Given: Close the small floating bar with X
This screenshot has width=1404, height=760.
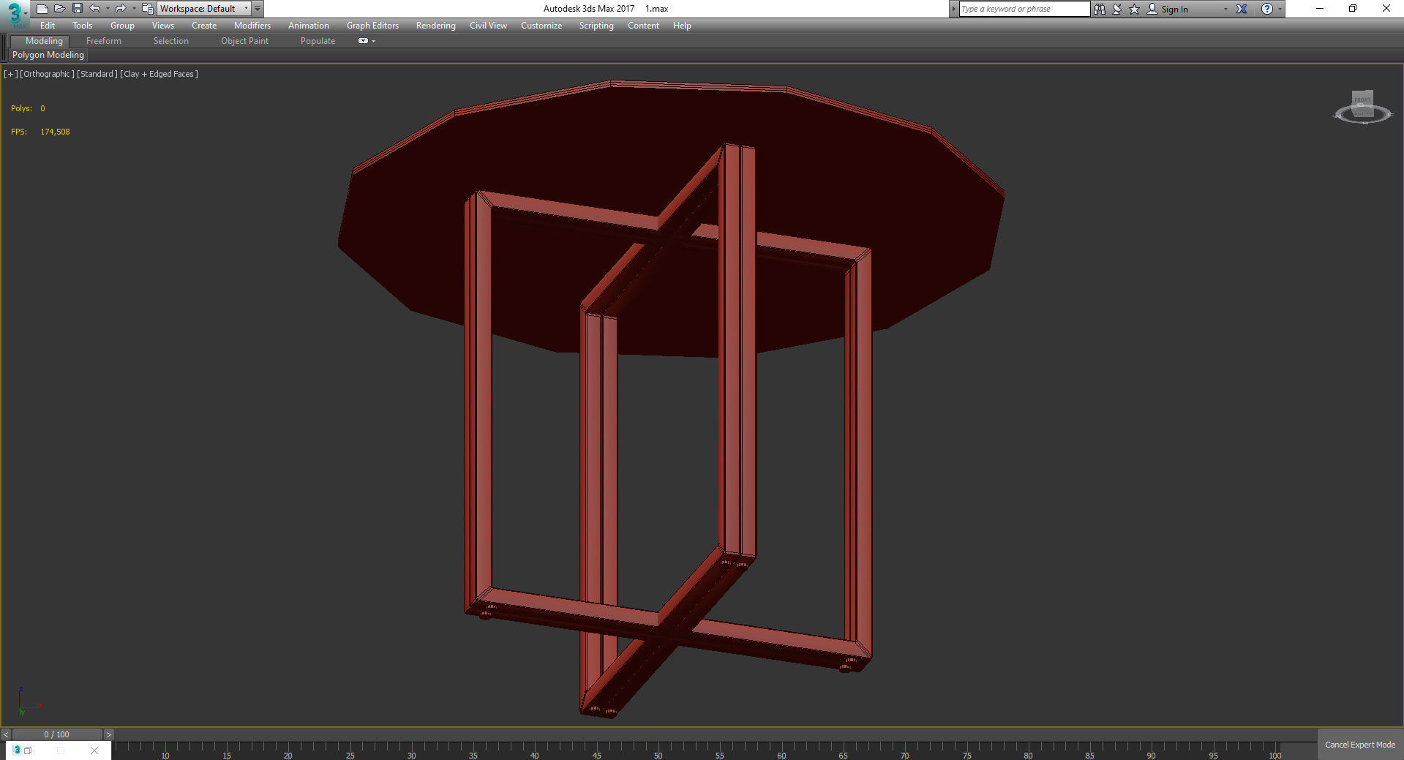Looking at the screenshot, I should 94,750.
